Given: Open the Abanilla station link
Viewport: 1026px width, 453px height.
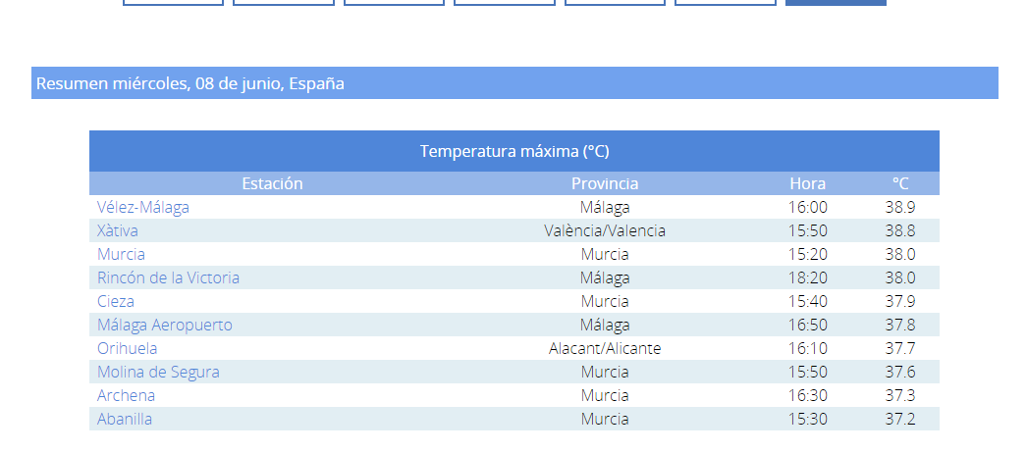Looking at the screenshot, I should (125, 419).
